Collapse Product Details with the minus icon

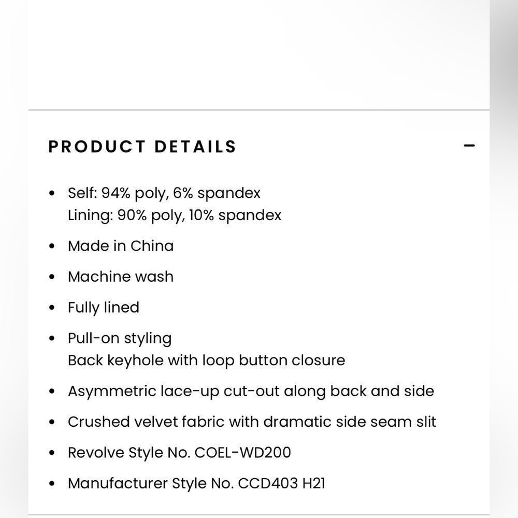(469, 146)
